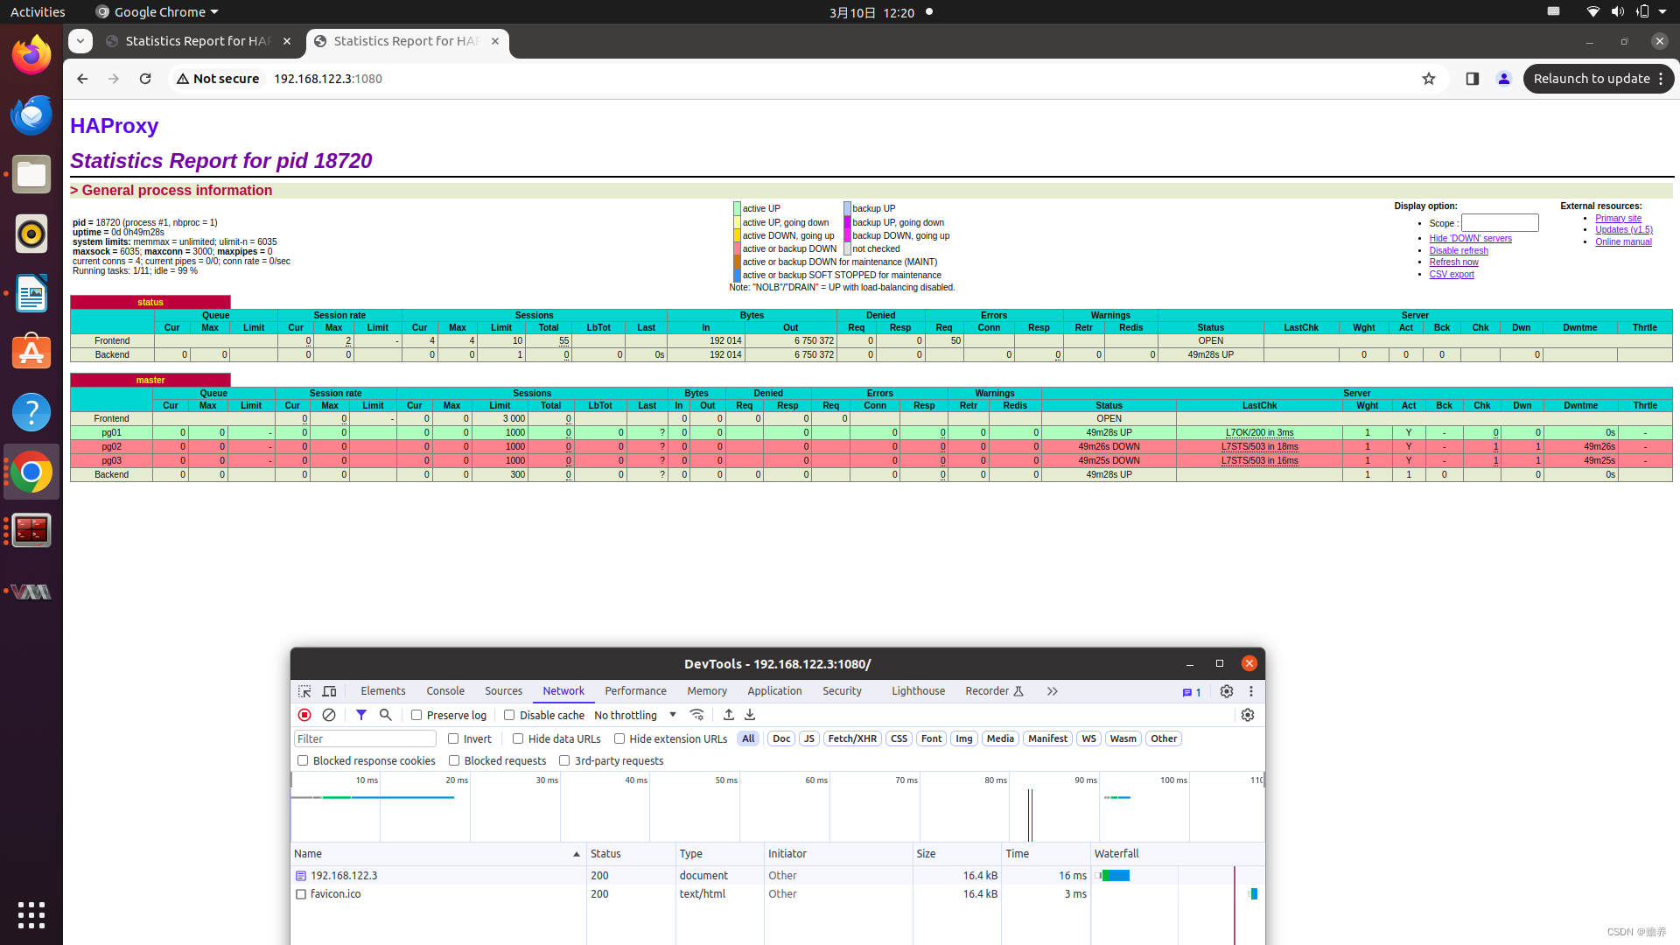Open the Performance tab
This screenshot has width=1680, height=945.
click(636, 691)
